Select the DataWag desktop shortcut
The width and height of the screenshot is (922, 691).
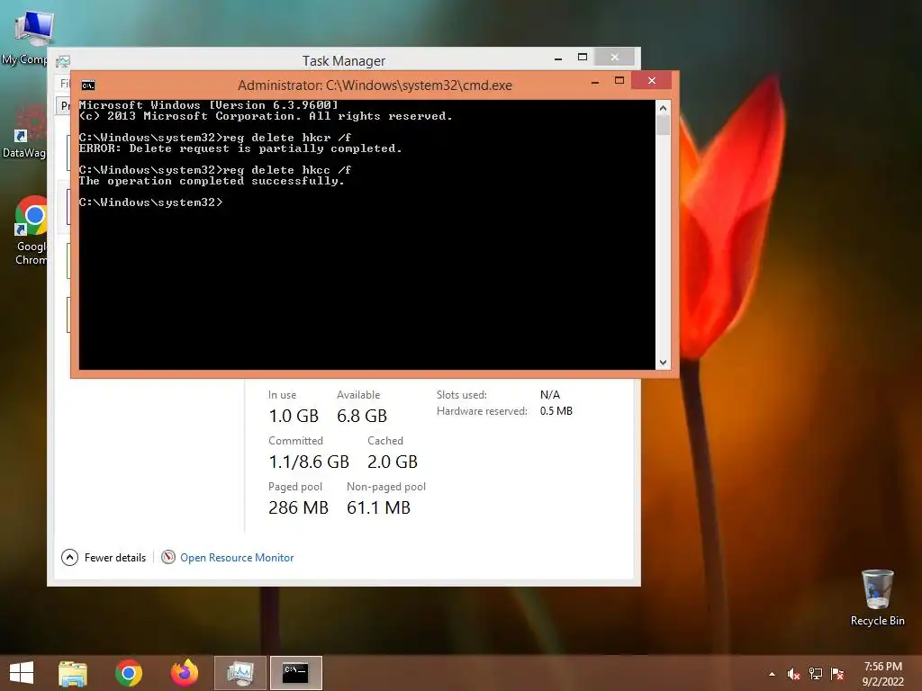24,132
